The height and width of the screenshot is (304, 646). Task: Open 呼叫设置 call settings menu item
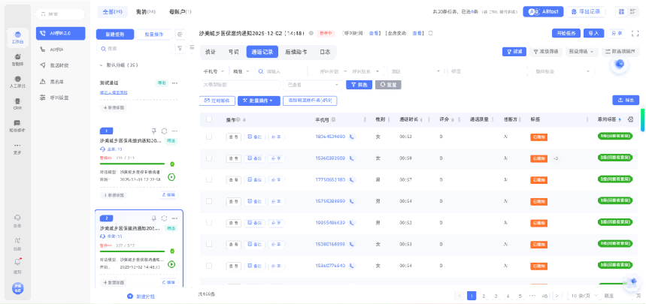tap(60, 98)
